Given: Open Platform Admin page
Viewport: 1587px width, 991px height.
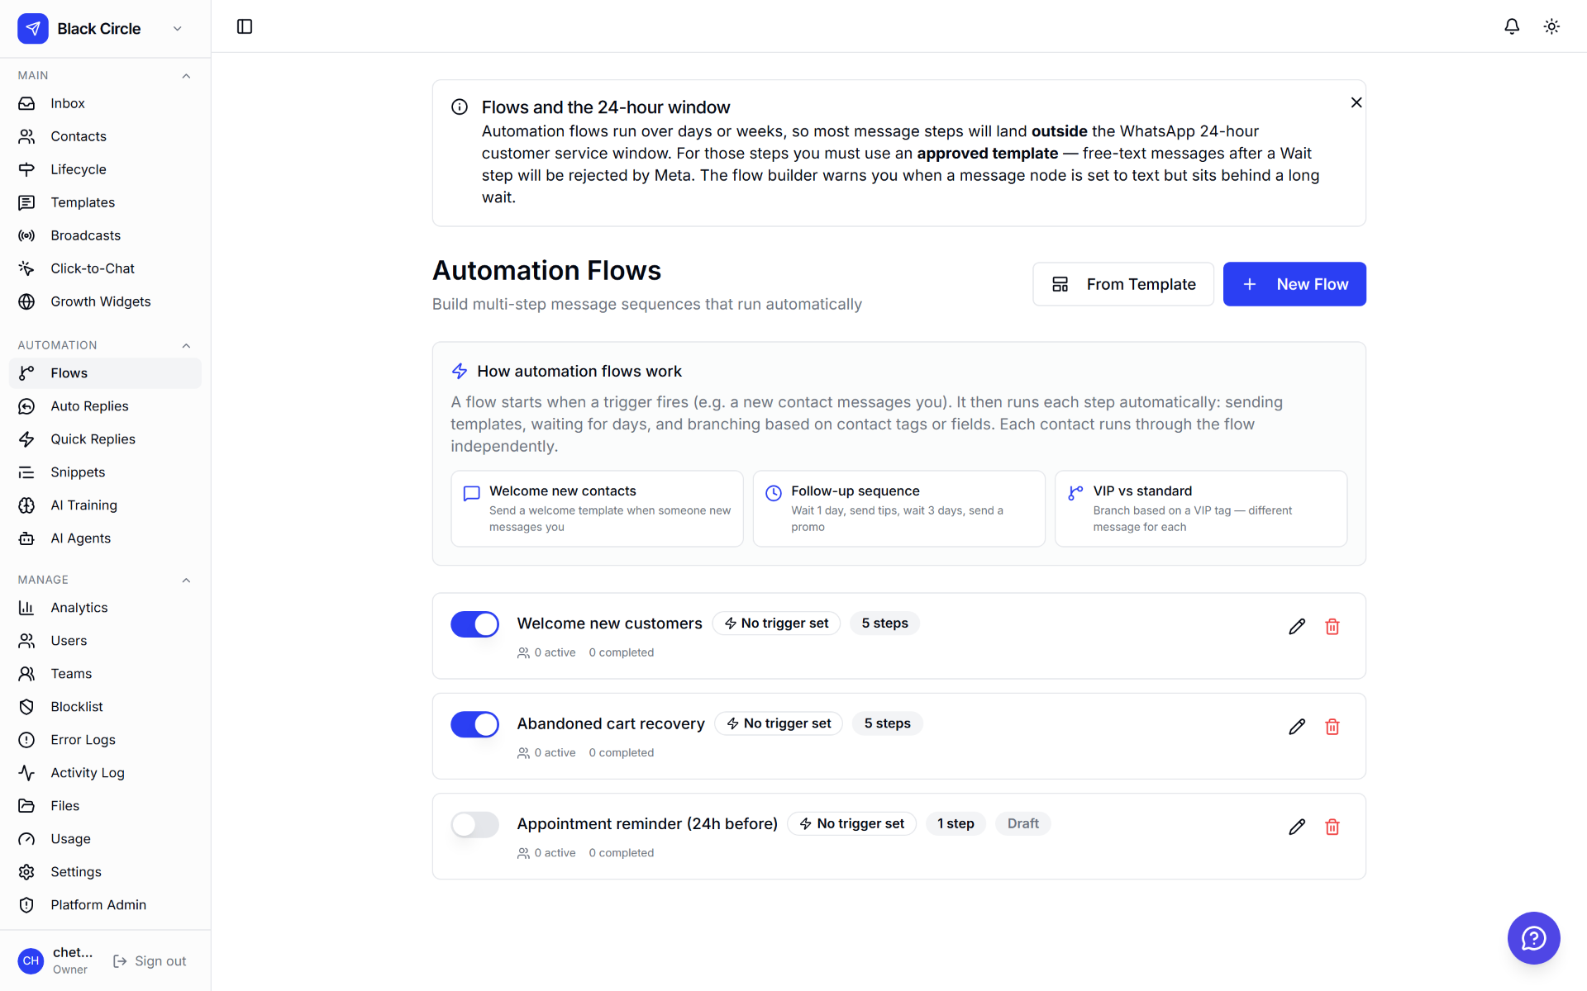Looking at the screenshot, I should tap(105, 905).
